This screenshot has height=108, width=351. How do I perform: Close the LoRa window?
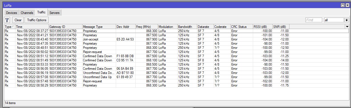[347, 5]
